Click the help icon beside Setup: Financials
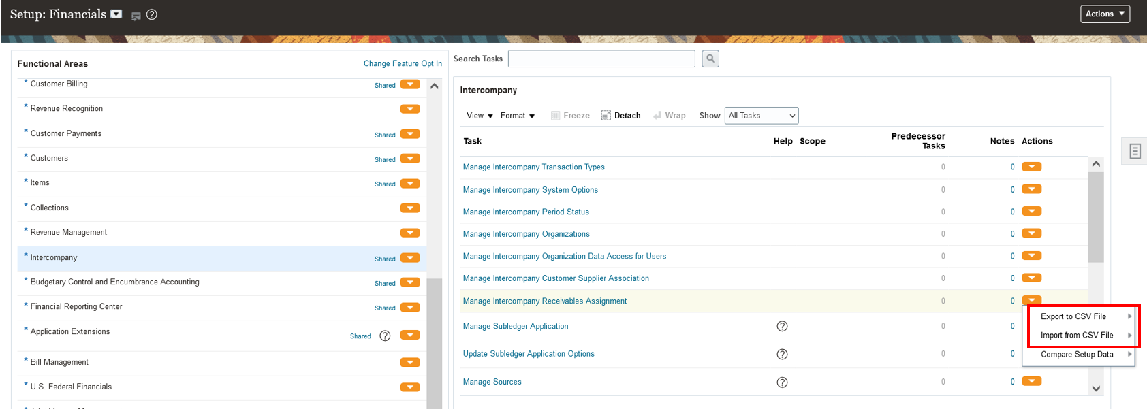The image size is (1147, 409). click(152, 14)
